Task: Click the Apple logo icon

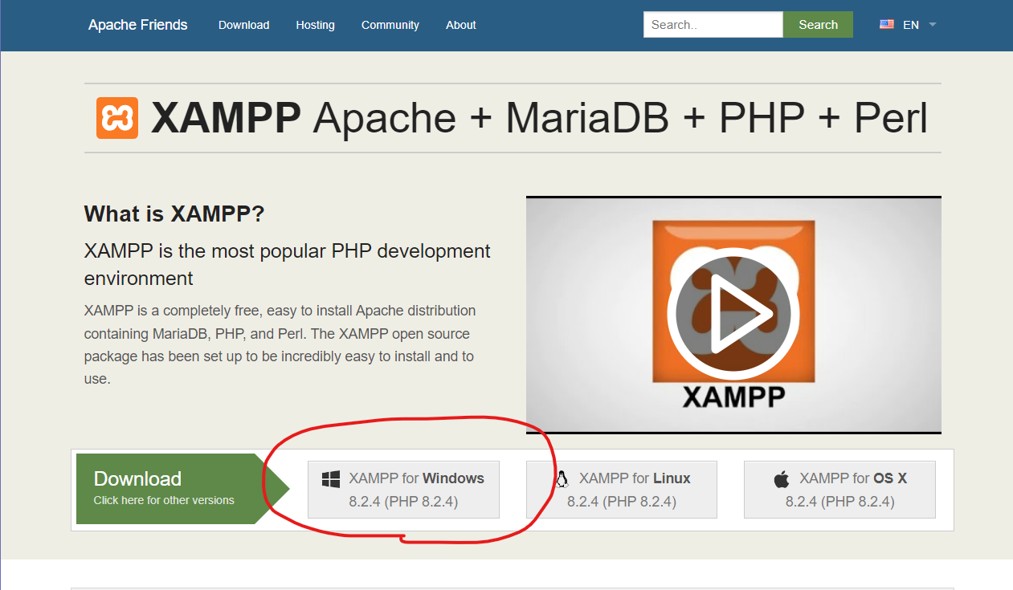Action: [x=781, y=479]
